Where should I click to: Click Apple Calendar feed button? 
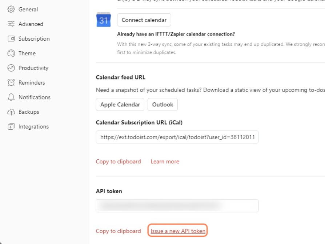coord(120,105)
